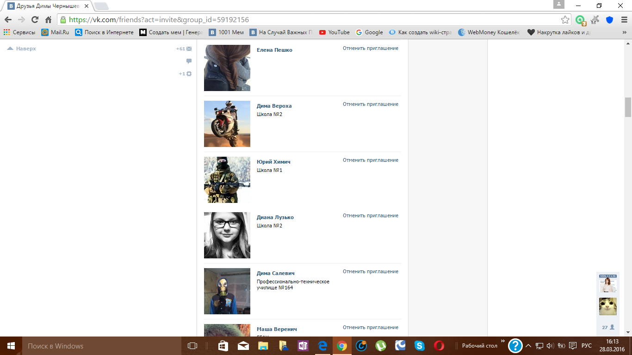Open the browser home page icon
This screenshot has width=632, height=355.
[48, 20]
